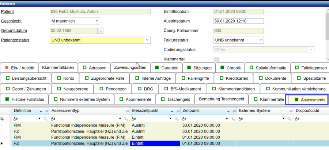Switch to the Falldiagnosen tab
Image resolution: width=329 pixels, height=150 pixels.
pos(309,68)
